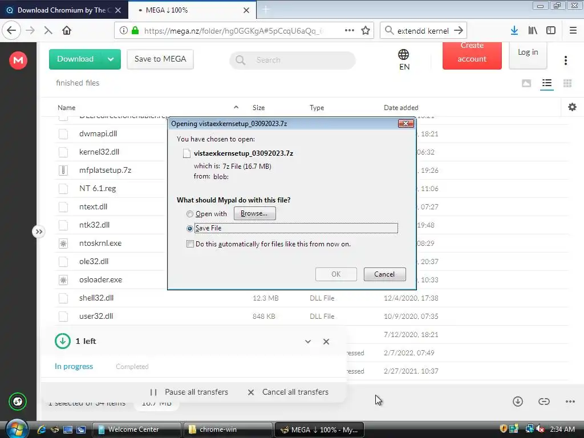The width and height of the screenshot is (584, 438).
Task: Tick checkbox for ntext.dll
Action: pyautogui.click(x=63, y=206)
